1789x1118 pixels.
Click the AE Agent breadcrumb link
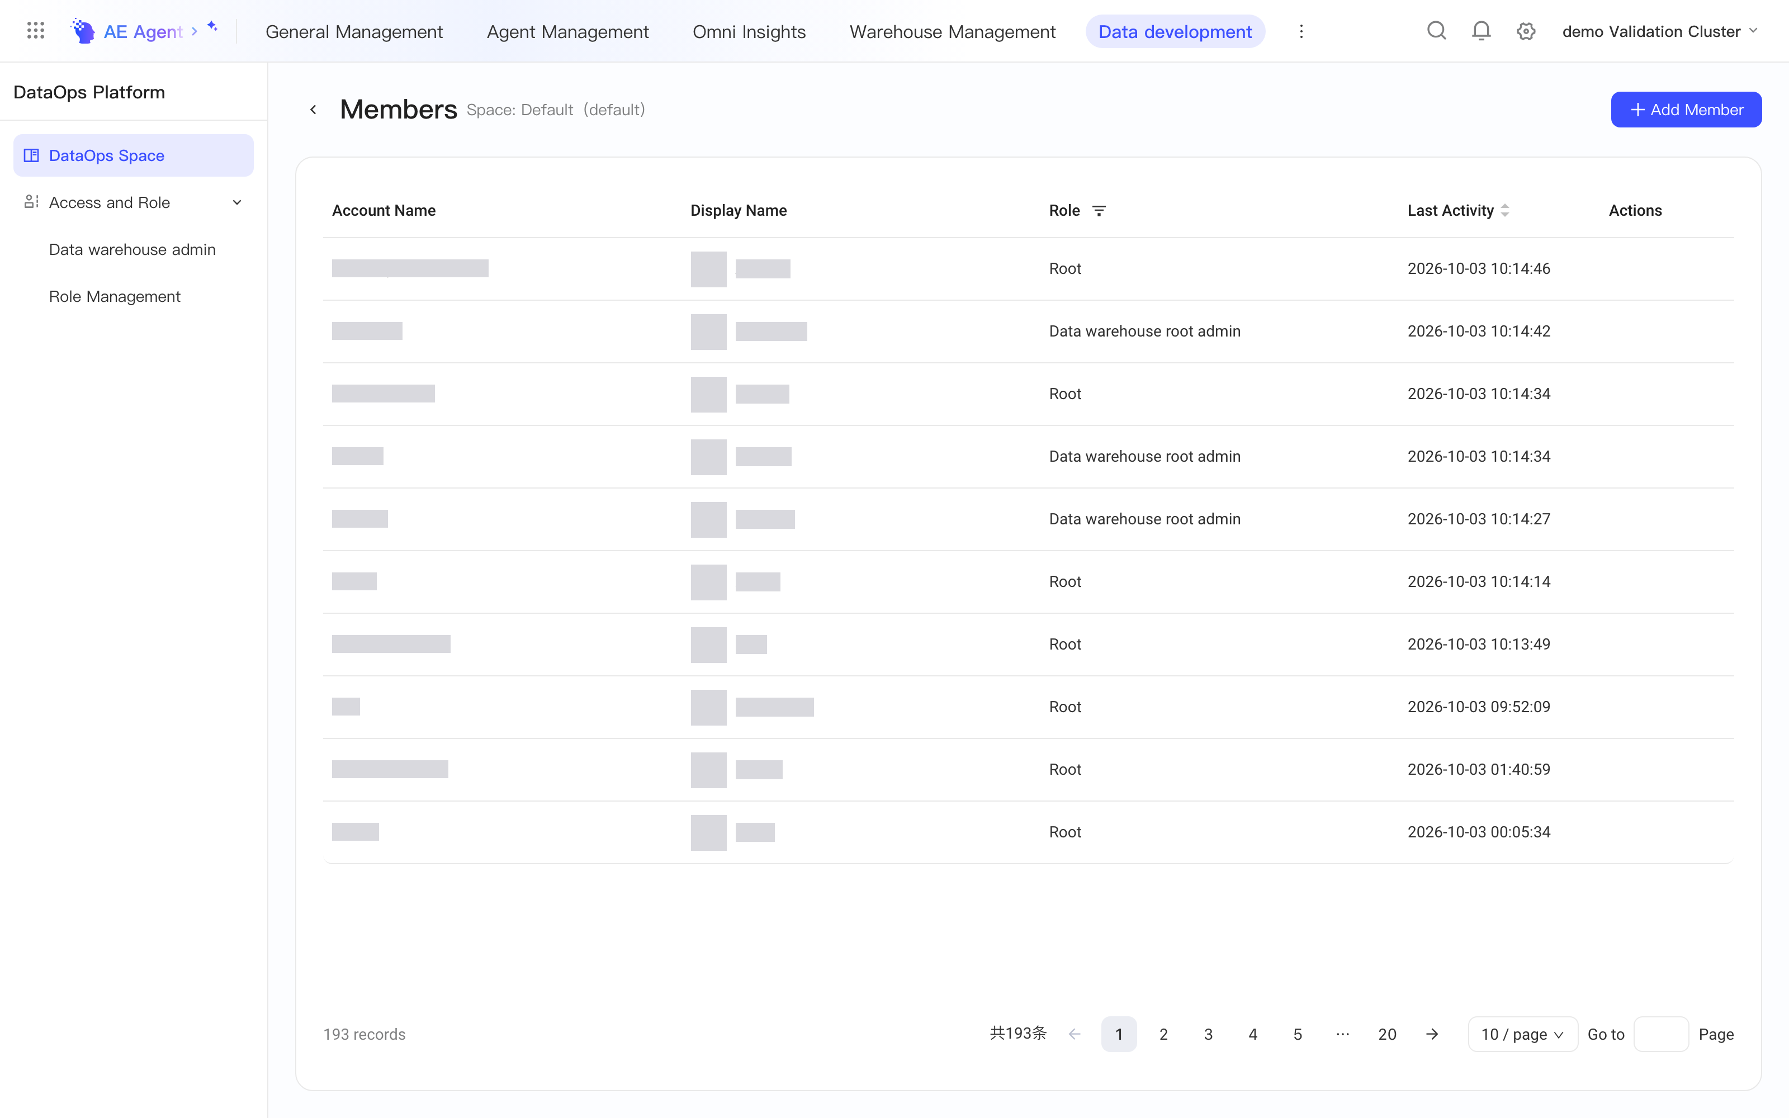click(x=143, y=32)
